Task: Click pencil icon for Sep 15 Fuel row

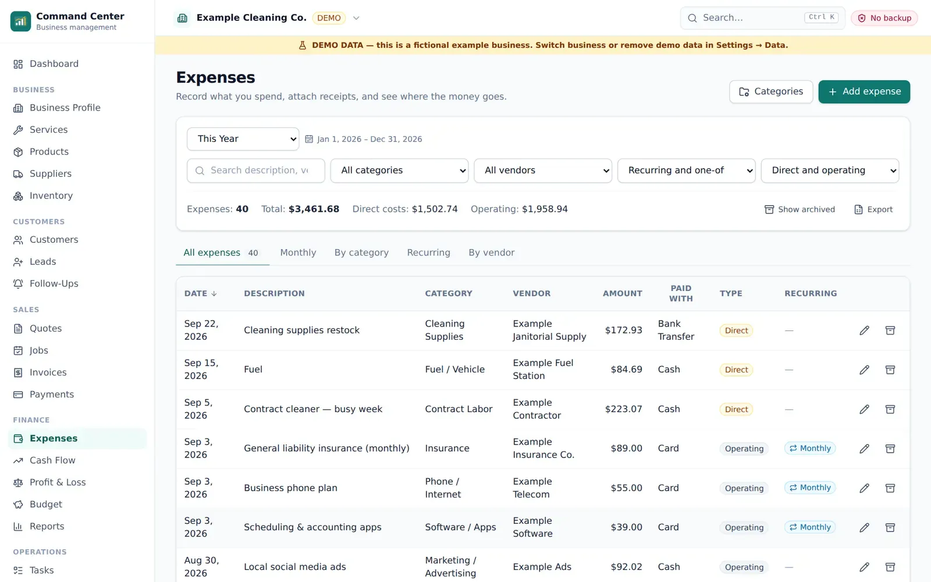Action: coord(864,370)
